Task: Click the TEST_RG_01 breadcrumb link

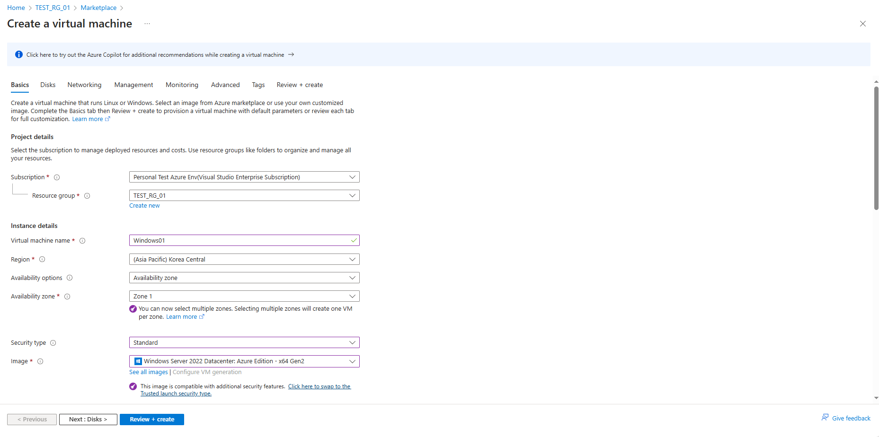Action: click(53, 8)
